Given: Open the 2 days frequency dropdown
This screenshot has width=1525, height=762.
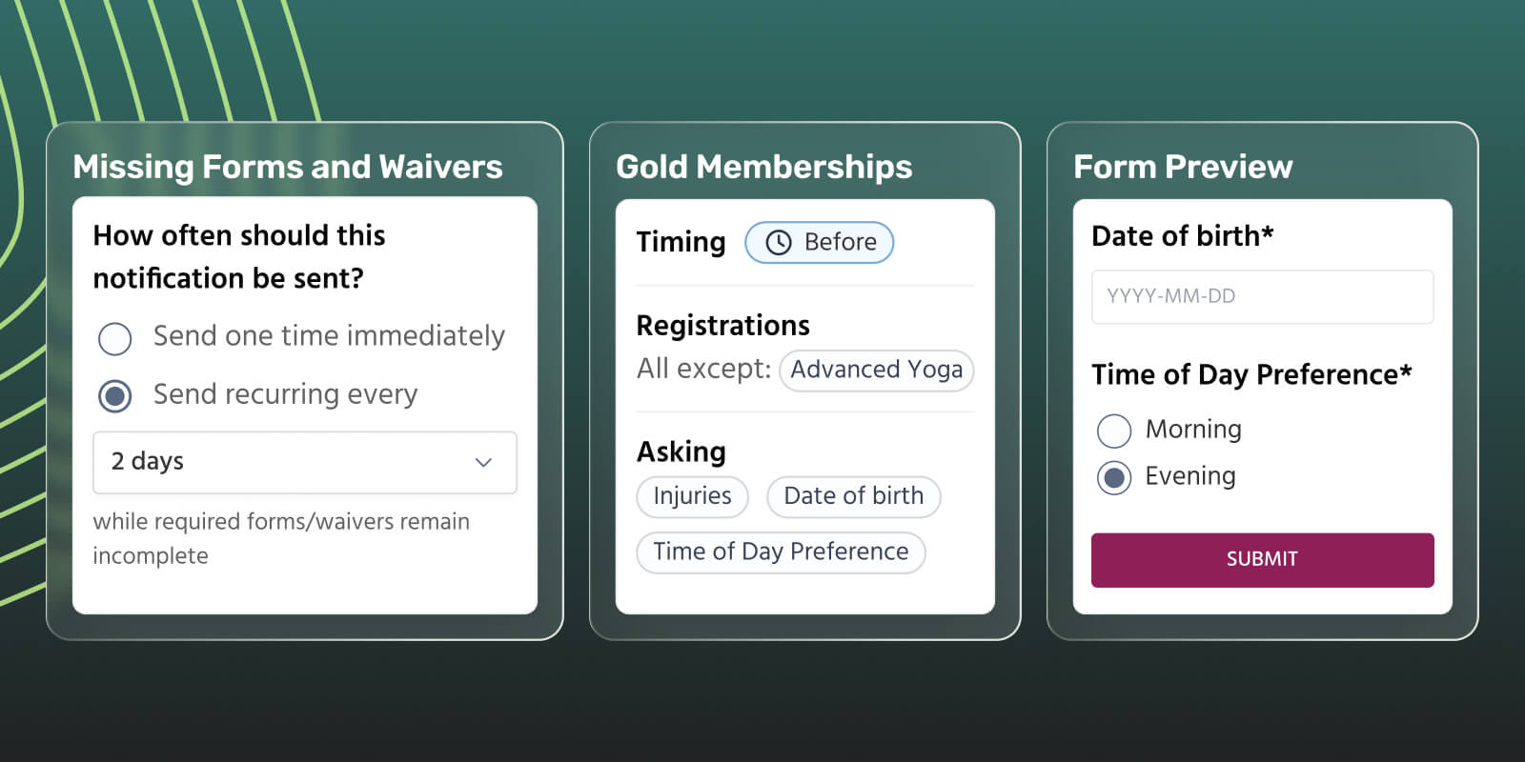Looking at the screenshot, I should coord(305,463).
